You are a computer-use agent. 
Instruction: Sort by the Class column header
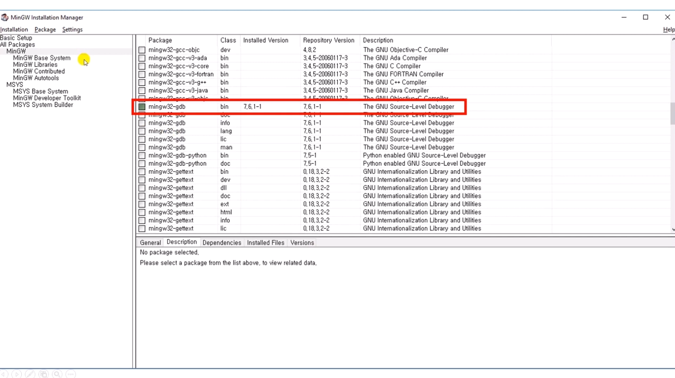pos(228,40)
